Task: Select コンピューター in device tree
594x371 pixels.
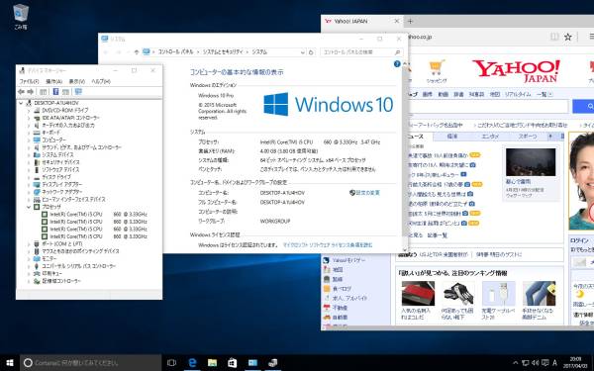Action: 53,140
